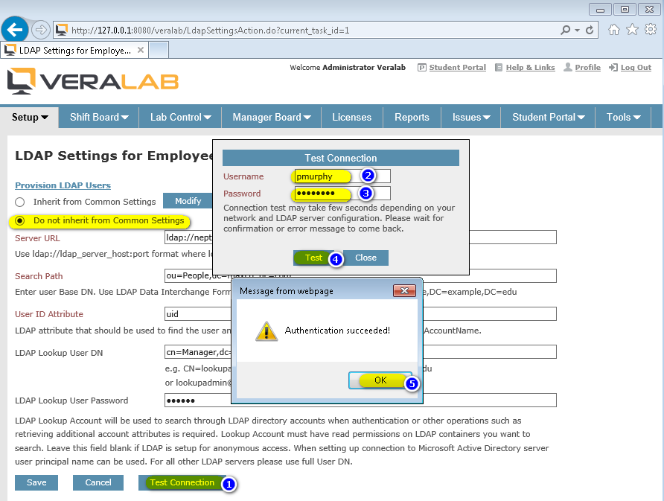664x501 pixels.
Task: Expand the Tools navigation menu
Action: point(623,118)
